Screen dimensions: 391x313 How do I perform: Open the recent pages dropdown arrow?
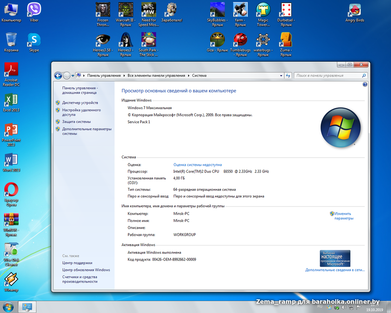pyautogui.click(x=73, y=75)
